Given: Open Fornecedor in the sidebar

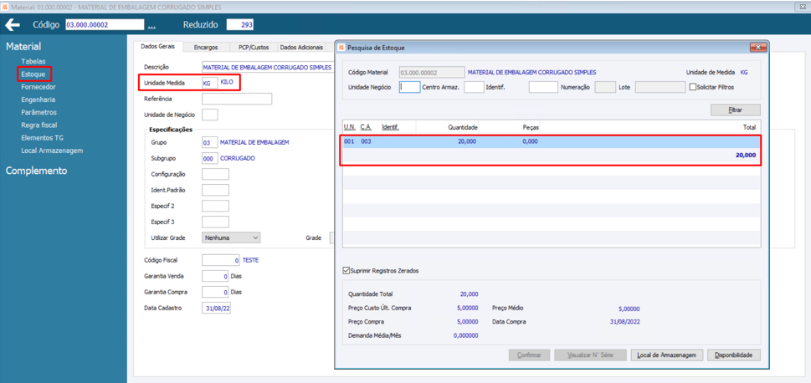Looking at the screenshot, I should pos(38,87).
